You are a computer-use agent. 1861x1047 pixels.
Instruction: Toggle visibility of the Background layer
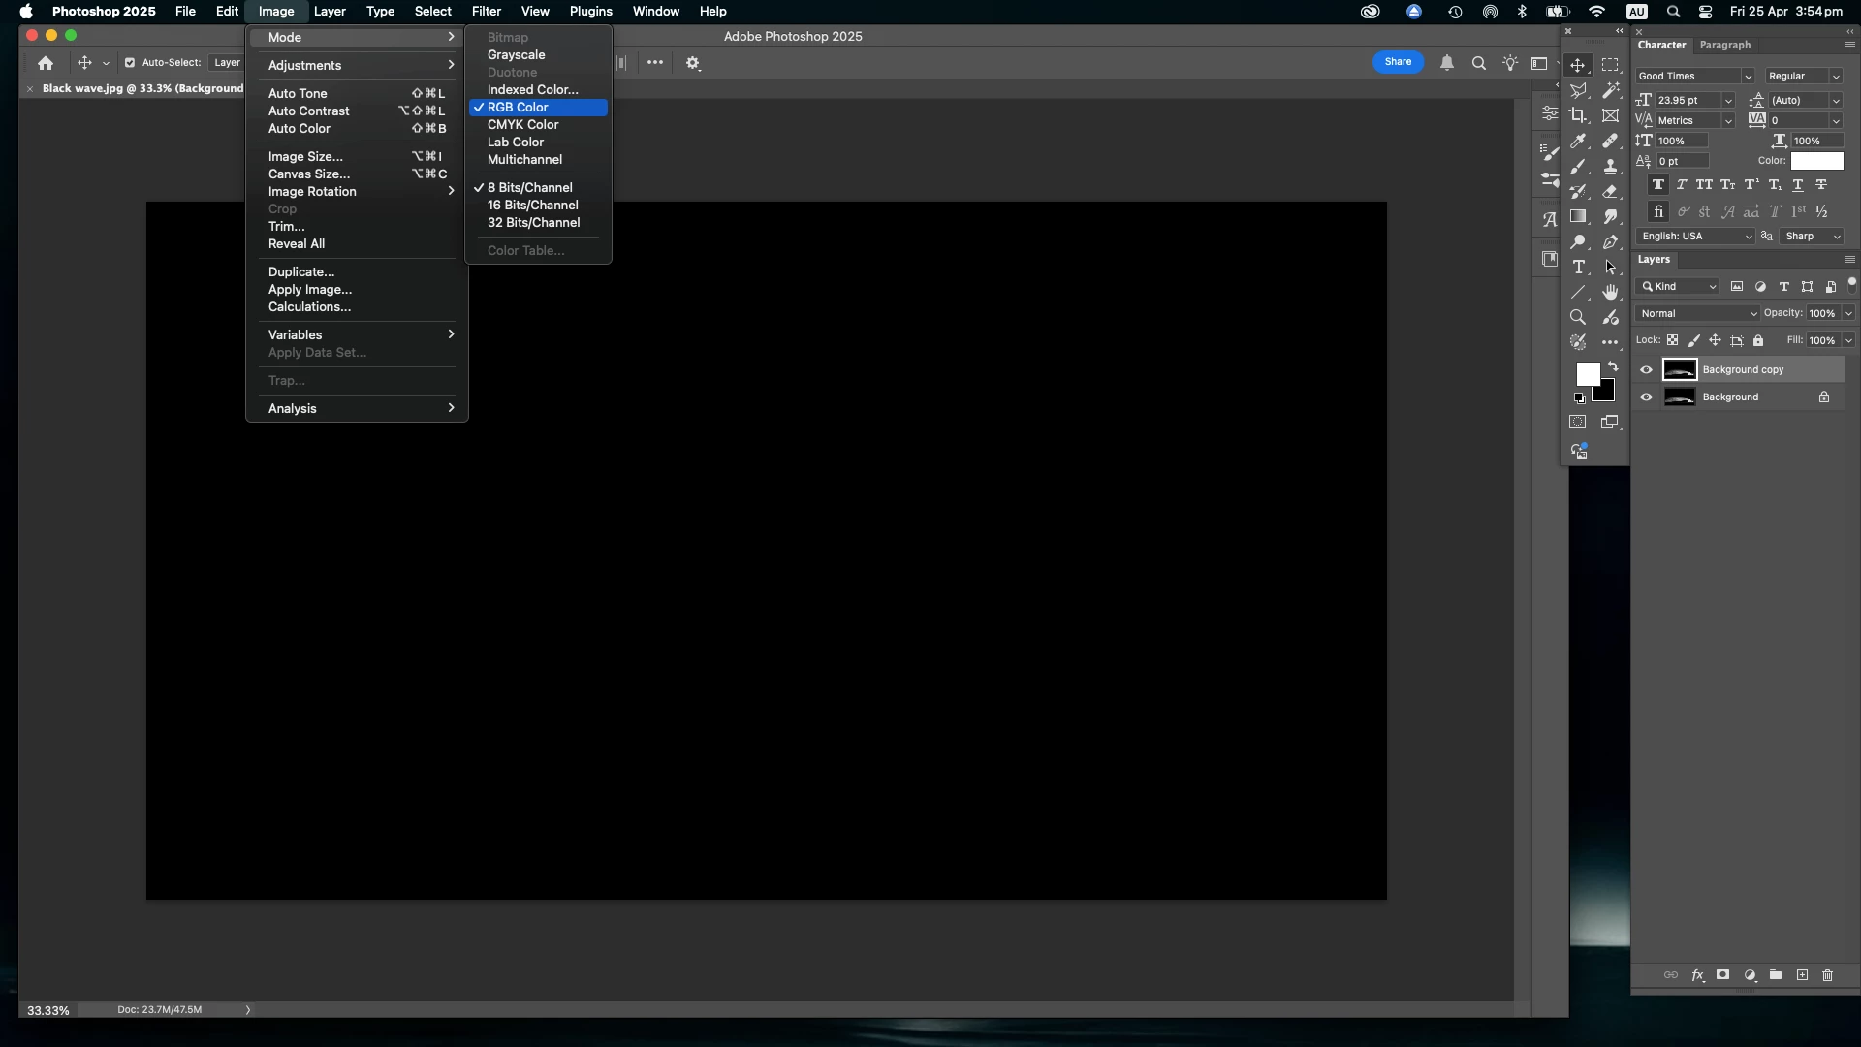pyautogui.click(x=1646, y=397)
